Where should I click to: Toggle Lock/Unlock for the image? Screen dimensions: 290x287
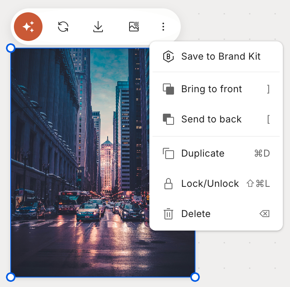click(x=210, y=184)
